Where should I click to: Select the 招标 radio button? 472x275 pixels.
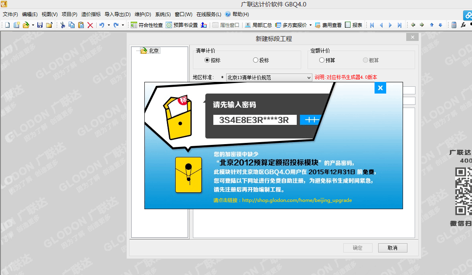[207, 60]
